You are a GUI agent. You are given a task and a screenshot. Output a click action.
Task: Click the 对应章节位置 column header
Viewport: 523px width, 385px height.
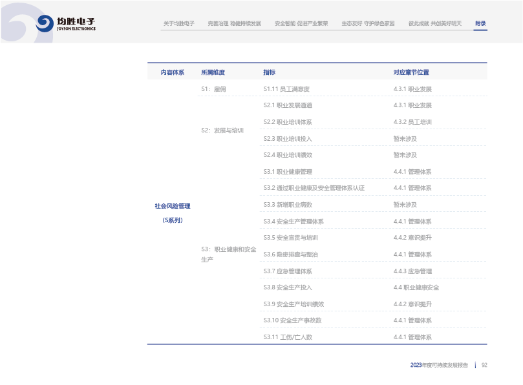pos(411,72)
